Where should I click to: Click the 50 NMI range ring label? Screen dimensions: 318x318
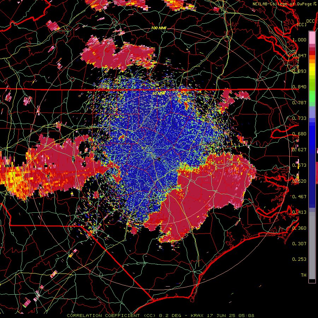159,94
